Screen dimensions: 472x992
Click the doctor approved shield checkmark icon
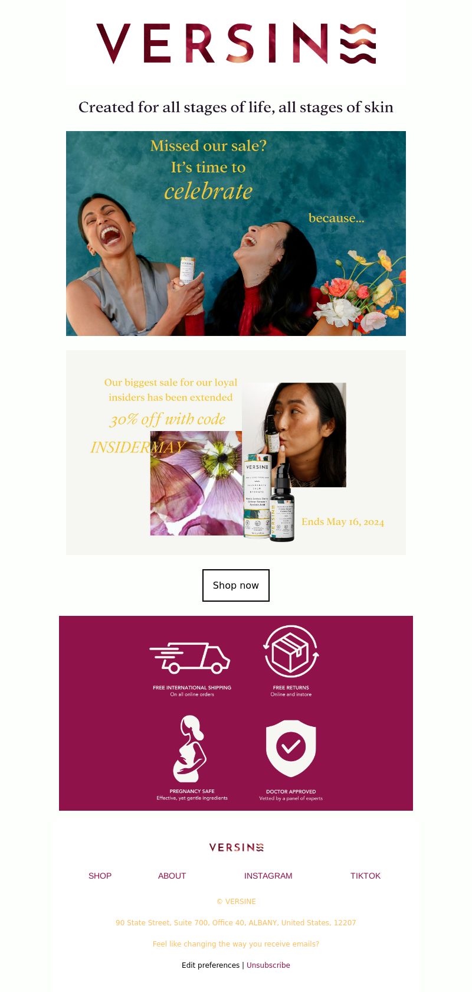point(291,748)
